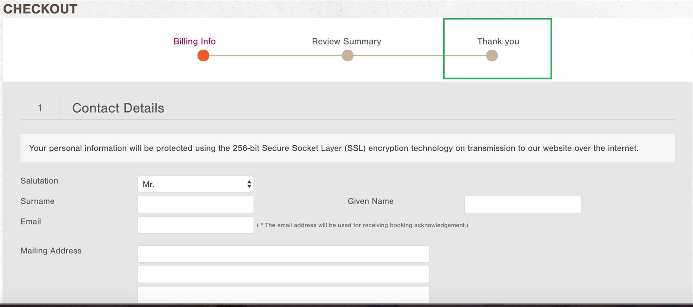
Task: Click the Contact Details section heading
Action: click(x=118, y=108)
